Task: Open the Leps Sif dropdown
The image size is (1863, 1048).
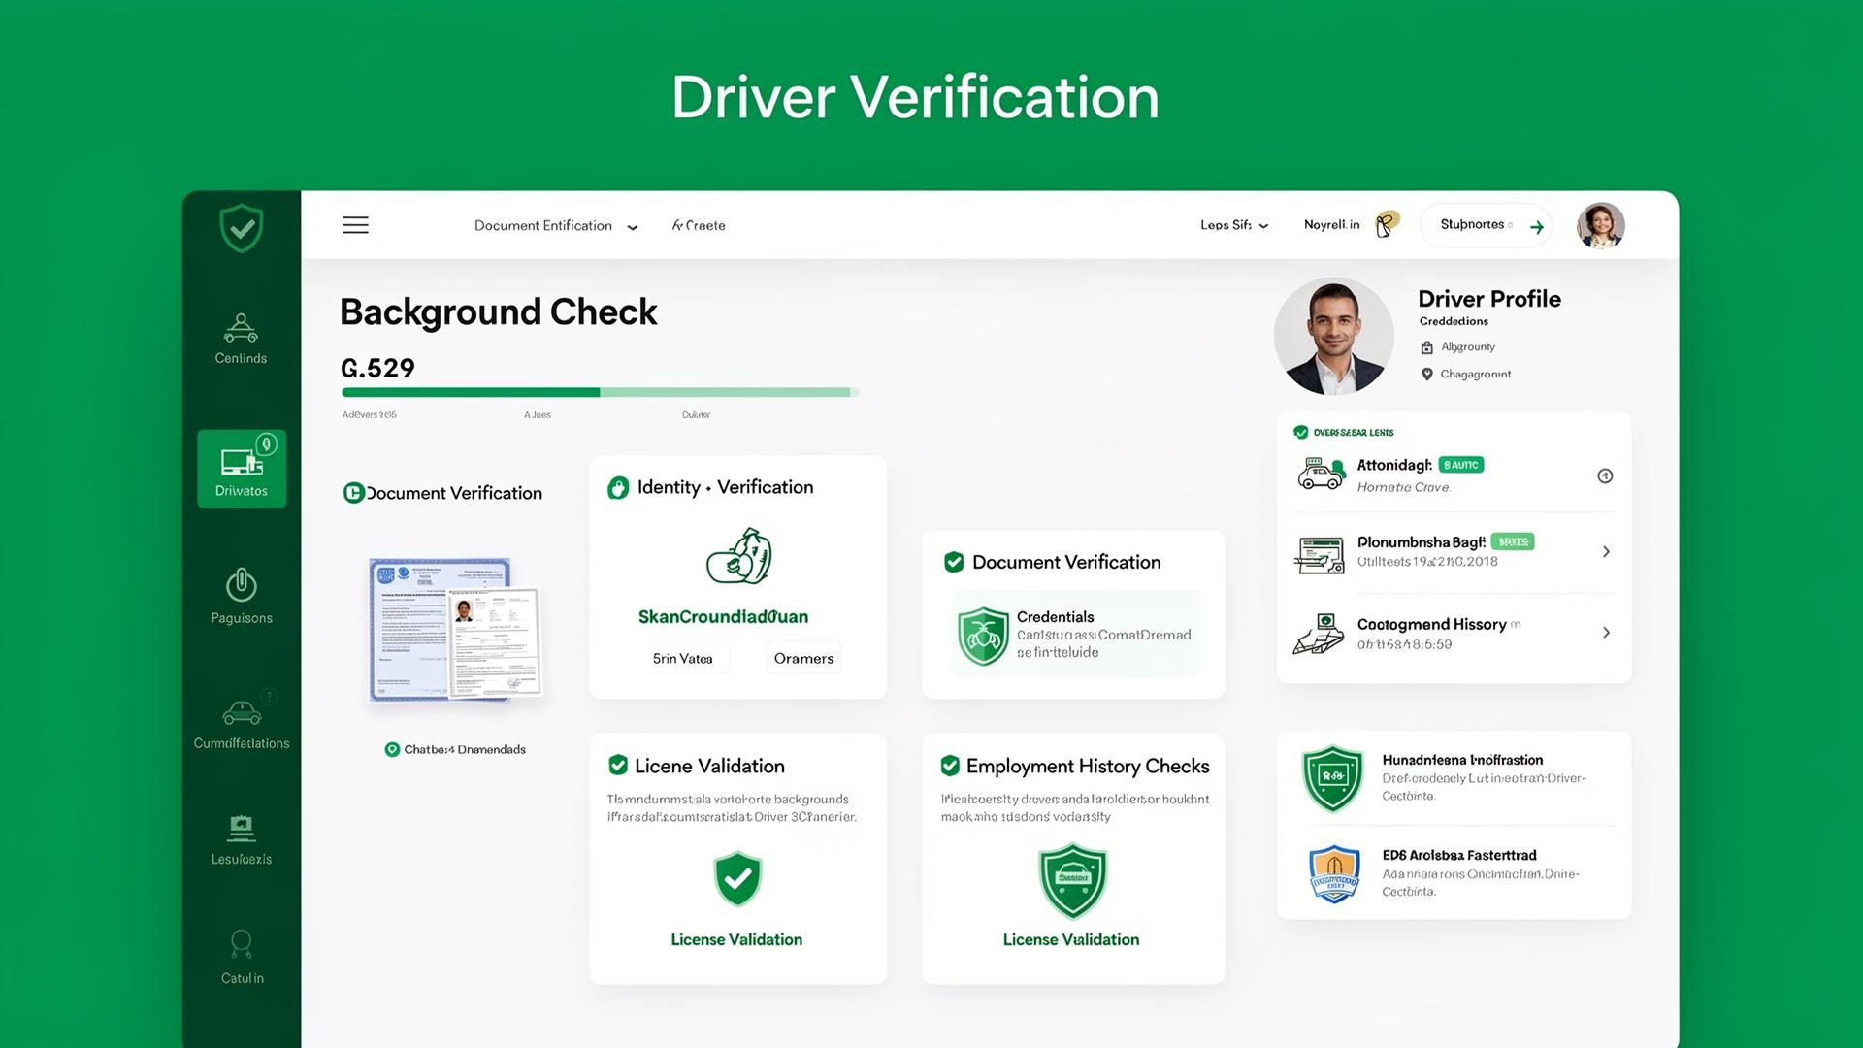Action: click(x=1234, y=225)
